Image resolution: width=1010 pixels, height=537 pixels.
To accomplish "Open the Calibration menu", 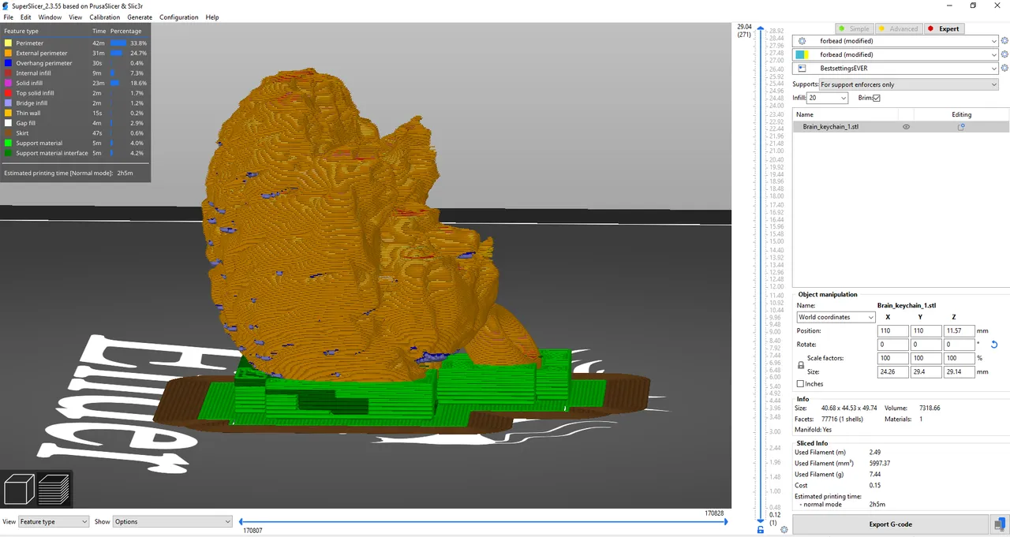I will 104,17.
